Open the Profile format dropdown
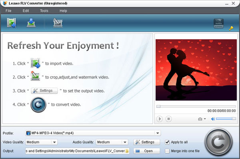The height and width of the screenshot is (159, 240). [93, 133]
